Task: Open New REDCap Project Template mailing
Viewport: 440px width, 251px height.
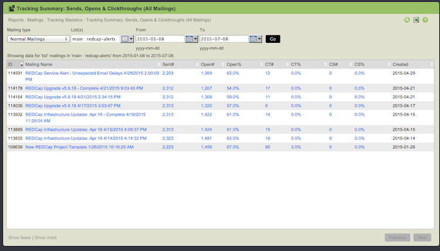Action: pos(79,147)
